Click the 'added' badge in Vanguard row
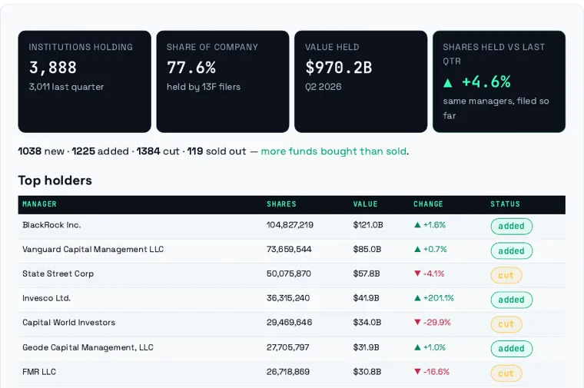This screenshot has height=388, width=584. 511,251
